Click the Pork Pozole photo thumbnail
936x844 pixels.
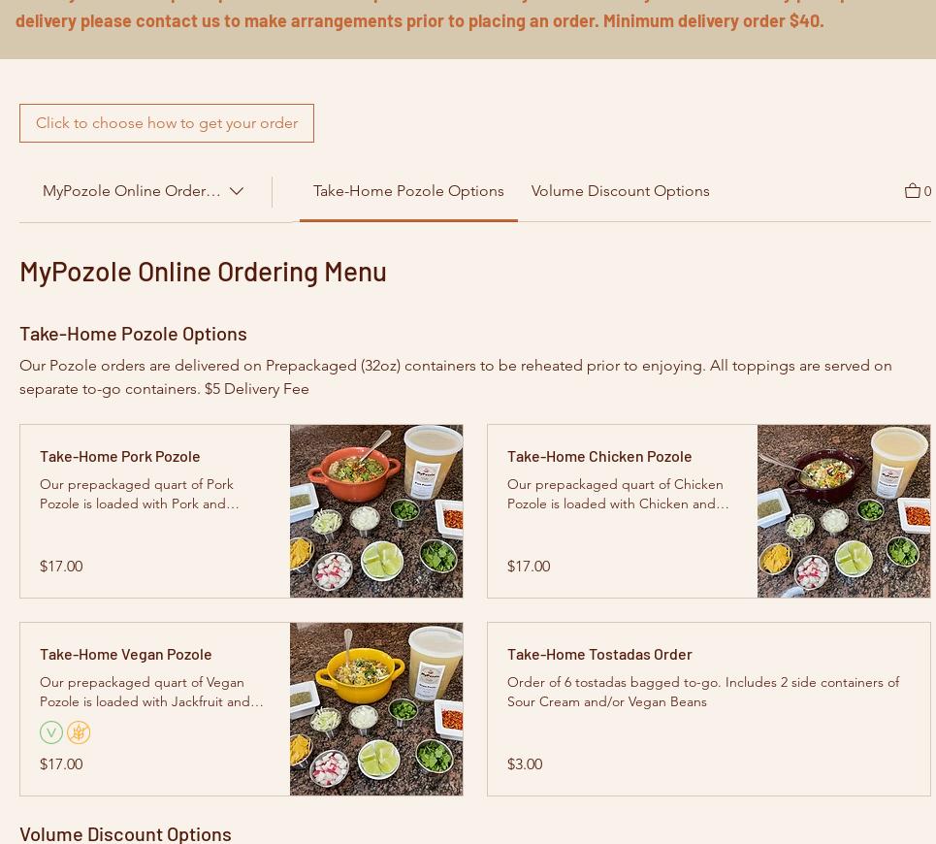tap(376, 511)
